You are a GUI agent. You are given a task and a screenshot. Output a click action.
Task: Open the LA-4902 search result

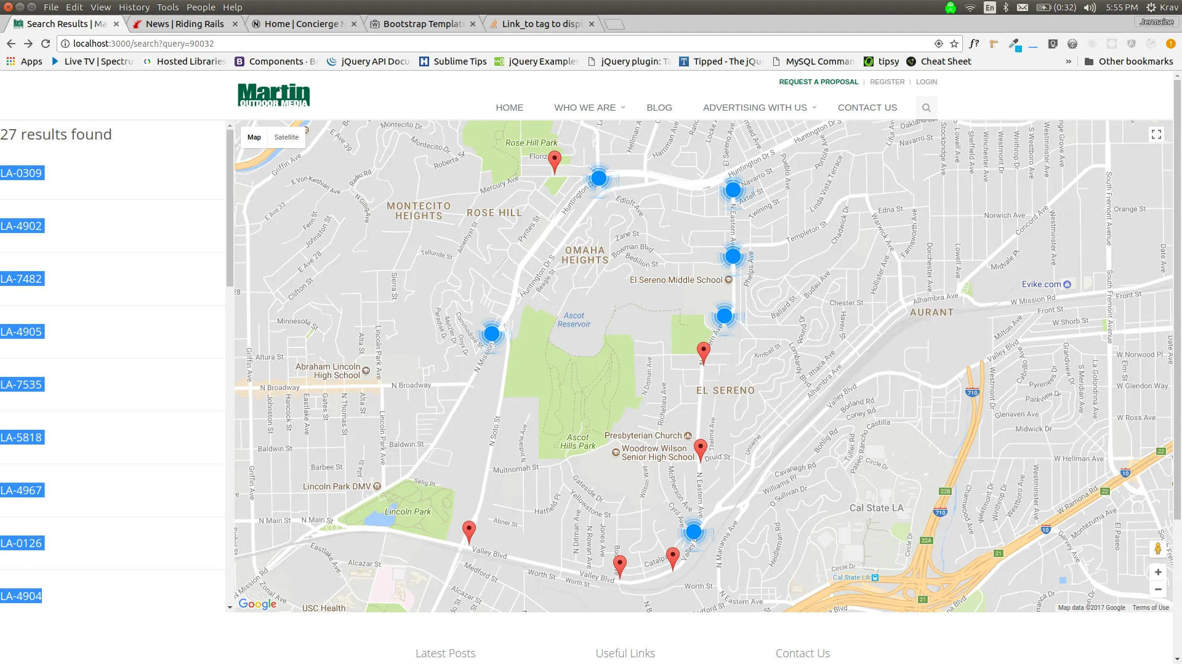point(22,226)
